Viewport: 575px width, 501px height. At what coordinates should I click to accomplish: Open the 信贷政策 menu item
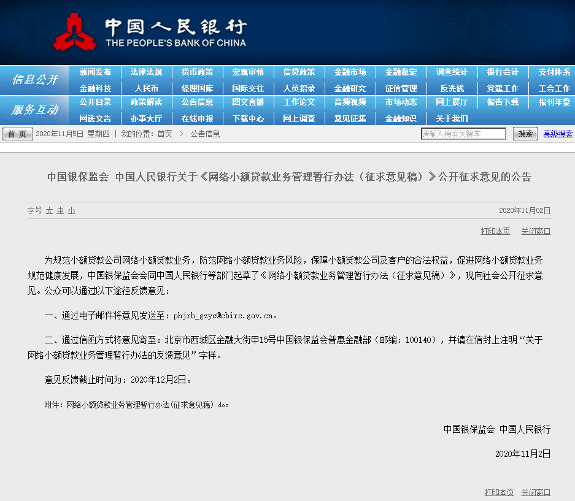tap(299, 72)
